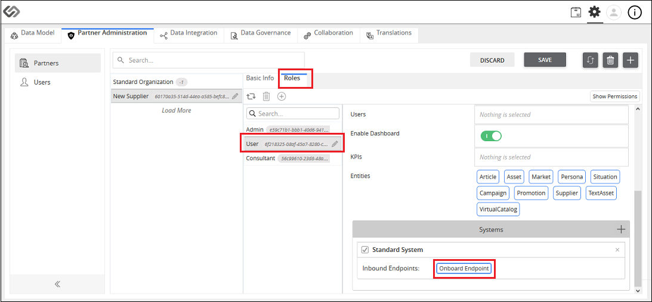Click the DISCARD button
Image resolution: width=652 pixels, height=302 pixels.
[x=492, y=60]
